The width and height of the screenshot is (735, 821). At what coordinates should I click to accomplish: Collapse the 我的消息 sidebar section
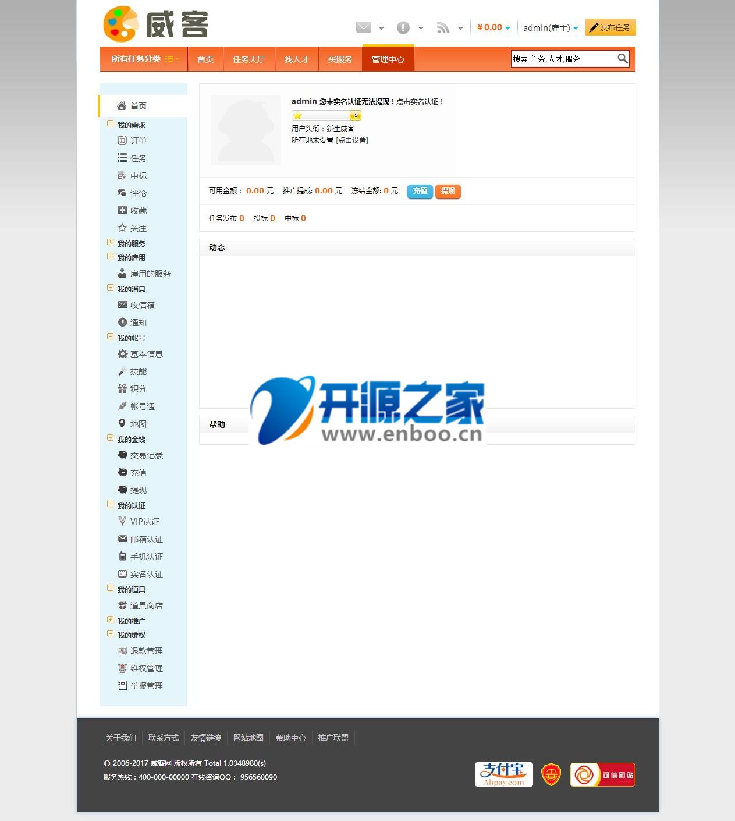click(111, 288)
